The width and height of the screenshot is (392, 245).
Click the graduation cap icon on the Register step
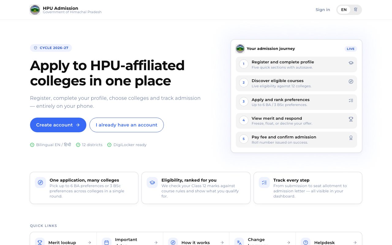[x=351, y=63]
